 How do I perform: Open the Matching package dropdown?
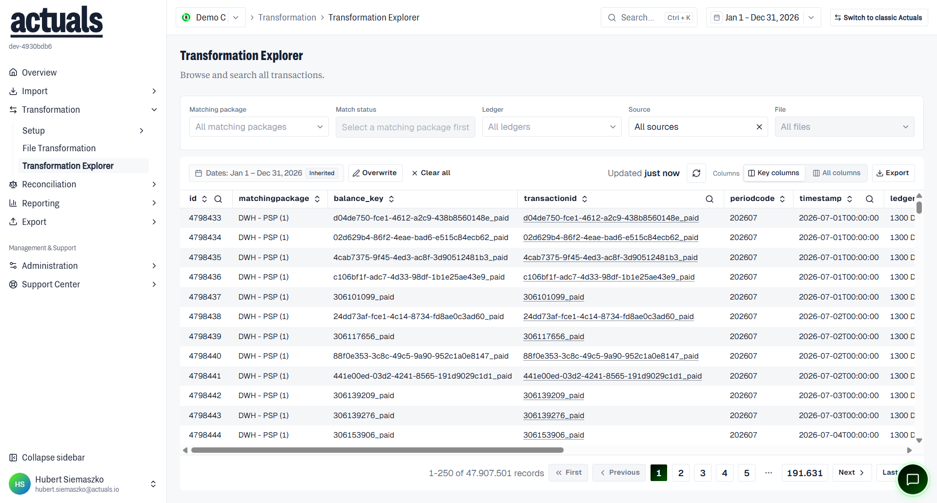coord(259,127)
